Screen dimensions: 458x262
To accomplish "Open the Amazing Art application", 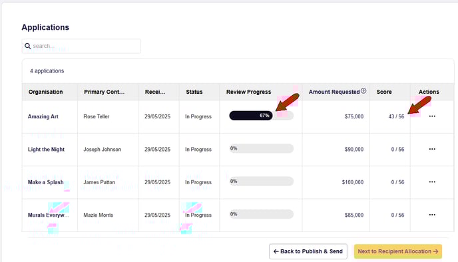I will pyautogui.click(x=43, y=116).
